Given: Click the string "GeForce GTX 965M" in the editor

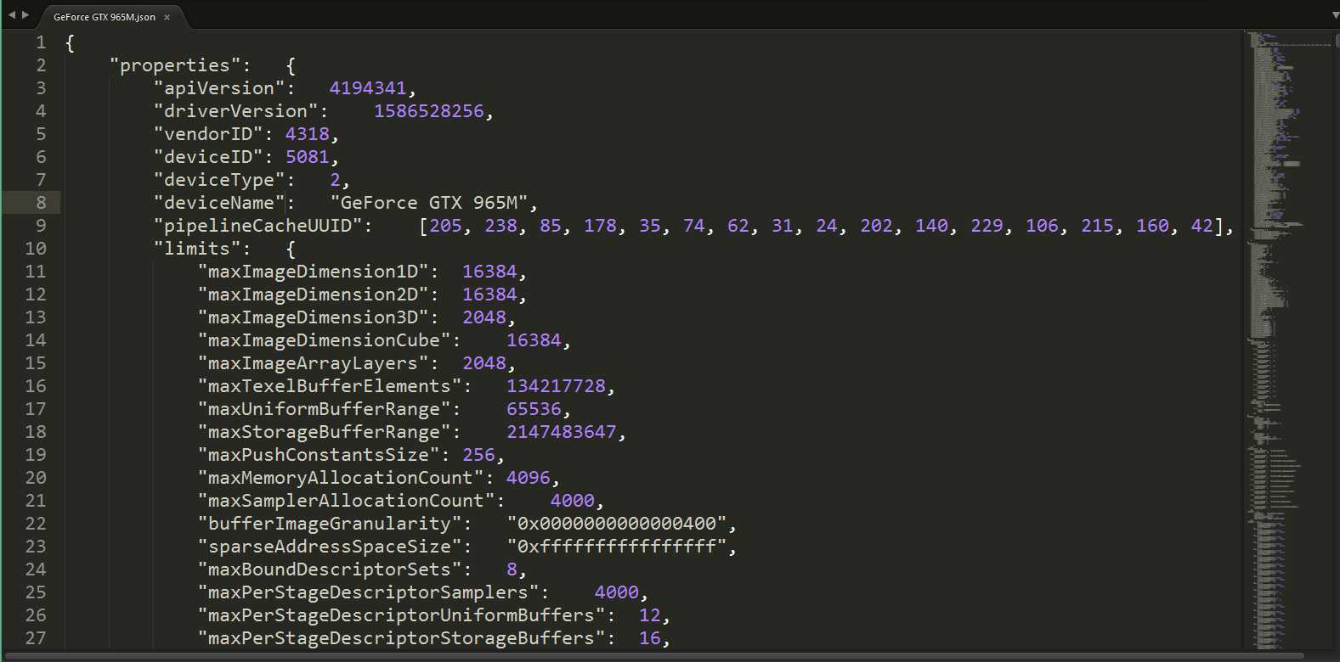Looking at the screenshot, I should 429,203.
